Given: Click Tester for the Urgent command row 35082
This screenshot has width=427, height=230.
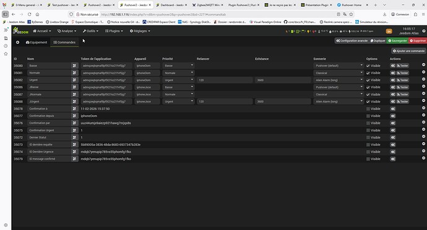Looking at the screenshot, I should pos(402,80).
